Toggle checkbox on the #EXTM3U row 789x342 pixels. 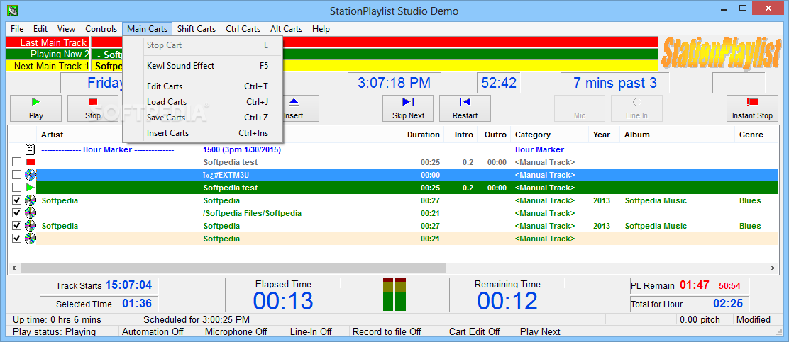coord(17,175)
